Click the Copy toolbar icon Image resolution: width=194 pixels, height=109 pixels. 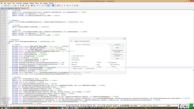pyautogui.click(x=21, y=5)
